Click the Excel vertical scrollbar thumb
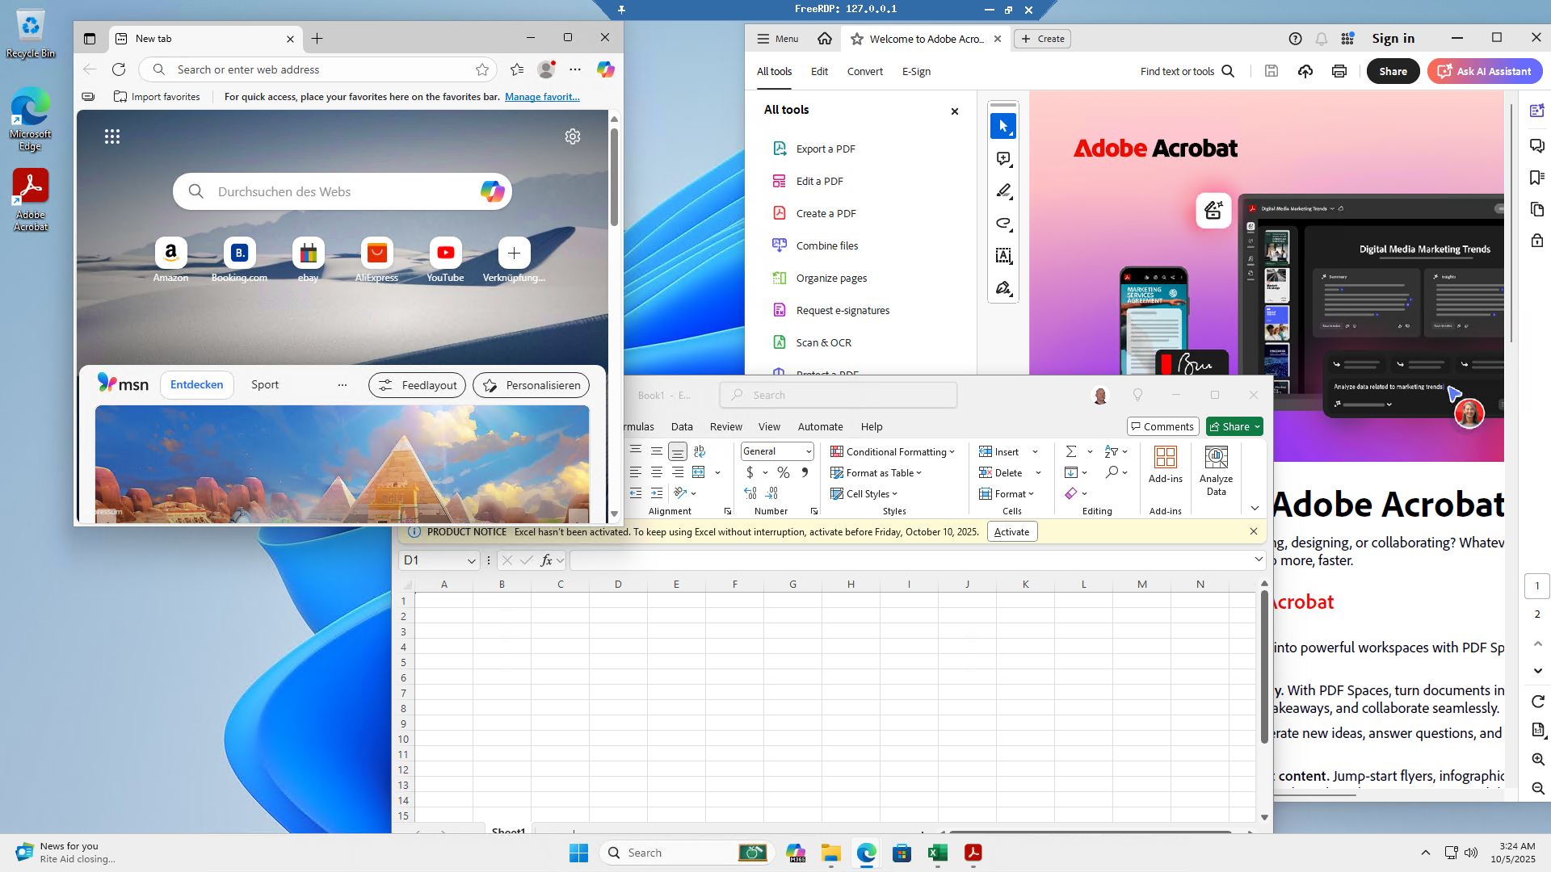This screenshot has width=1551, height=872. (1264, 666)
